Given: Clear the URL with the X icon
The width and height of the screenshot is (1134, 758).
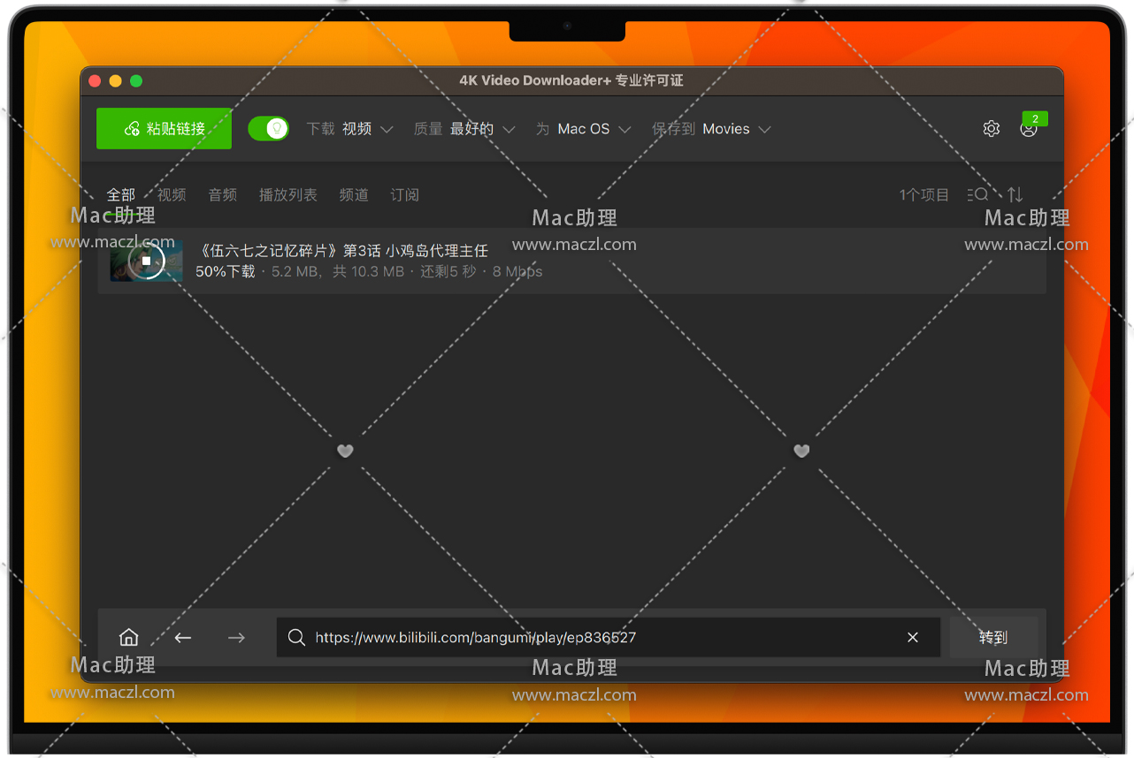Looking at the screenshot, I should point(913,637).
